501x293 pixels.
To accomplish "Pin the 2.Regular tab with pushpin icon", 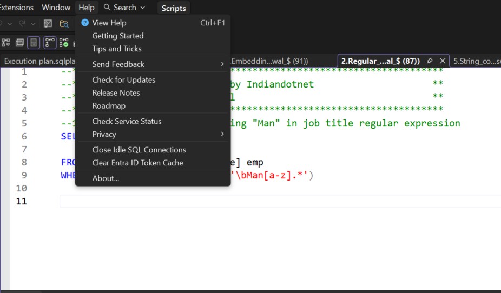I will (x=430, y=61).
